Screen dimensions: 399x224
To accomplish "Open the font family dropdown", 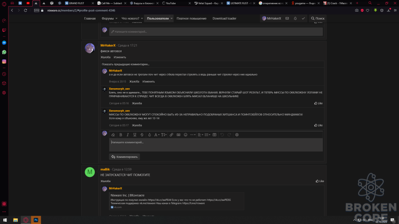I will pyautogui.click(x=157, y=135).
